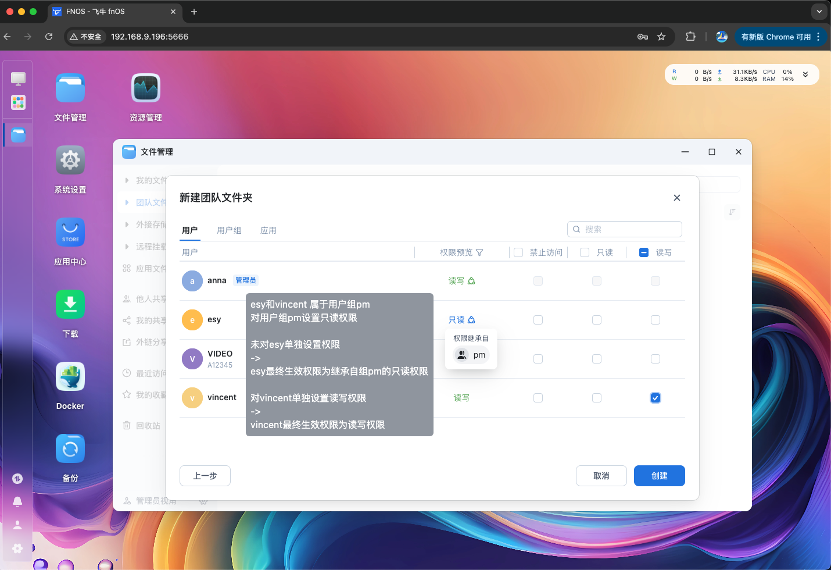Screen dimensions: 831x570
Task: Launch the 应用中心 store icon
Action: [x=70, y=233]
